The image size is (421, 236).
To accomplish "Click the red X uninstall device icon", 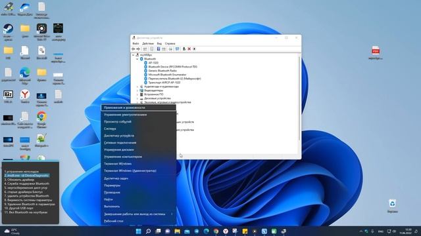I will (x=189, y=49).
